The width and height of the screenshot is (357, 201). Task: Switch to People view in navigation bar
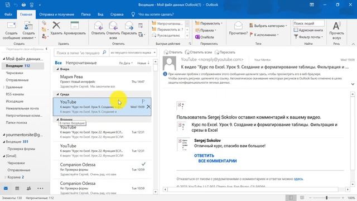(28, 188)
